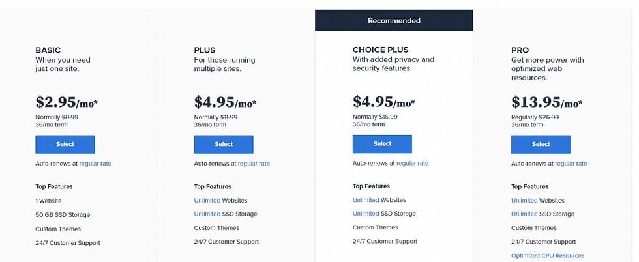Open regular rate link under BASIC
Image resolution: width=639 pixels, height=262 pixels.
point(95,164)
